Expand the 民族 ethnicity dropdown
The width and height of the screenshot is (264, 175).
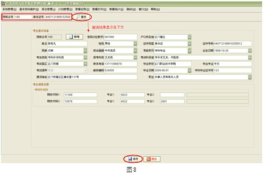pos(85,50)
